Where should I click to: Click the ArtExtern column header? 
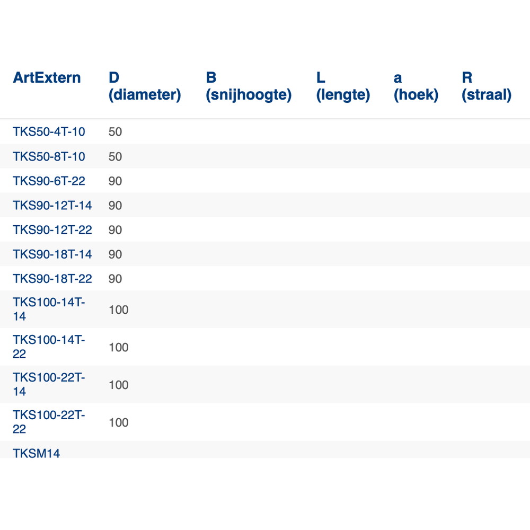pos(47,78)
